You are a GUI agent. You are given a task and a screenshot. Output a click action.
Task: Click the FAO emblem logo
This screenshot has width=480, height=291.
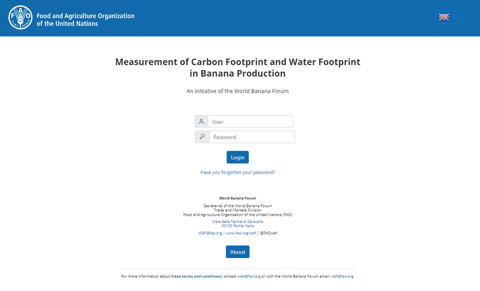(x=20, y=17)
